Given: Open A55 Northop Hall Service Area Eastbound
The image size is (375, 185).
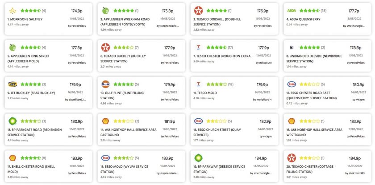Looking at the screenshot, I should [129, 132].
